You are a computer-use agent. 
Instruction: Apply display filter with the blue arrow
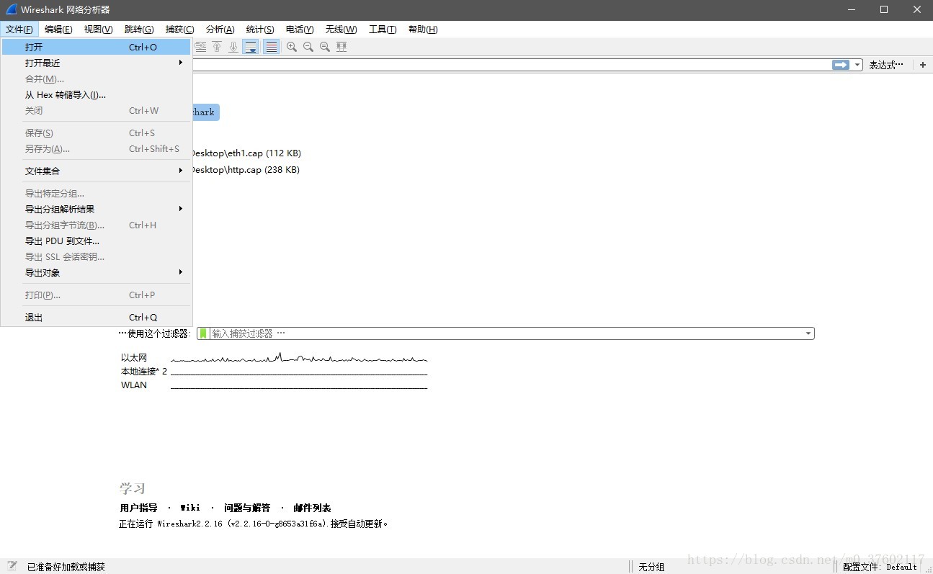click(x=840, y=65)
